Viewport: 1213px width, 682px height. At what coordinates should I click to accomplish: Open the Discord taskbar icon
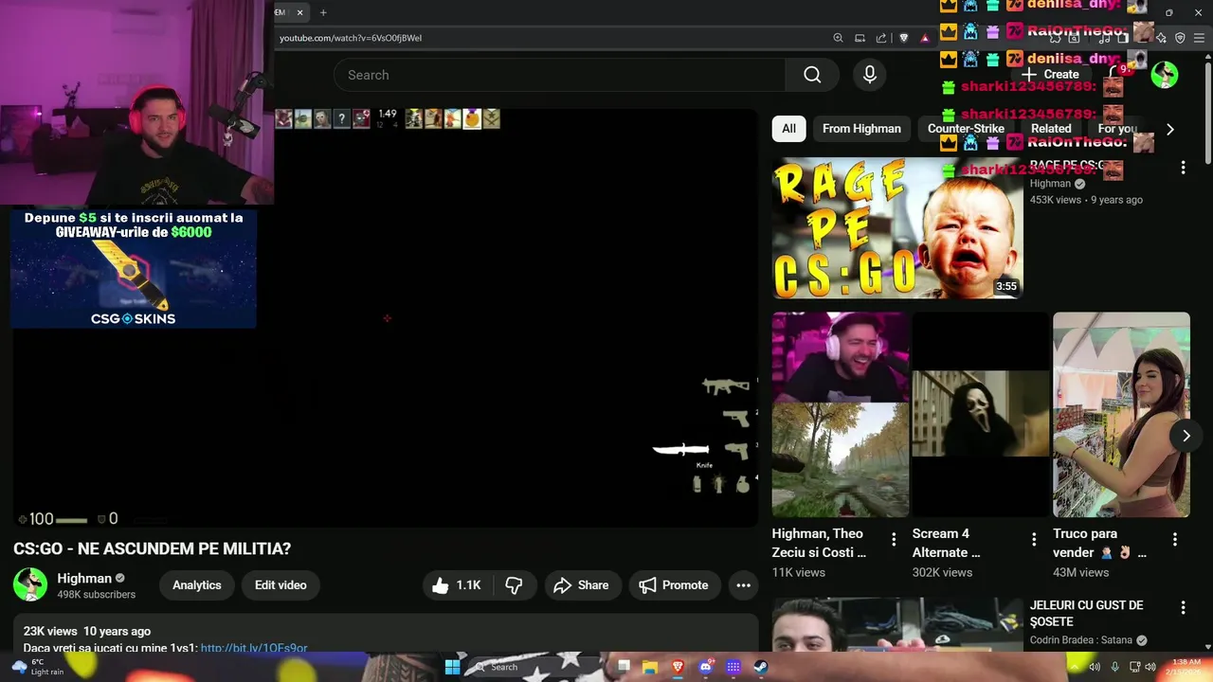(x=705, y=667)
